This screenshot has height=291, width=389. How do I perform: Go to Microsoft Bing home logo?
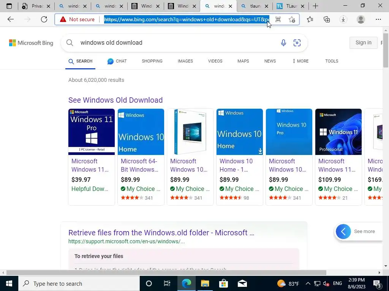coord(31,43)
